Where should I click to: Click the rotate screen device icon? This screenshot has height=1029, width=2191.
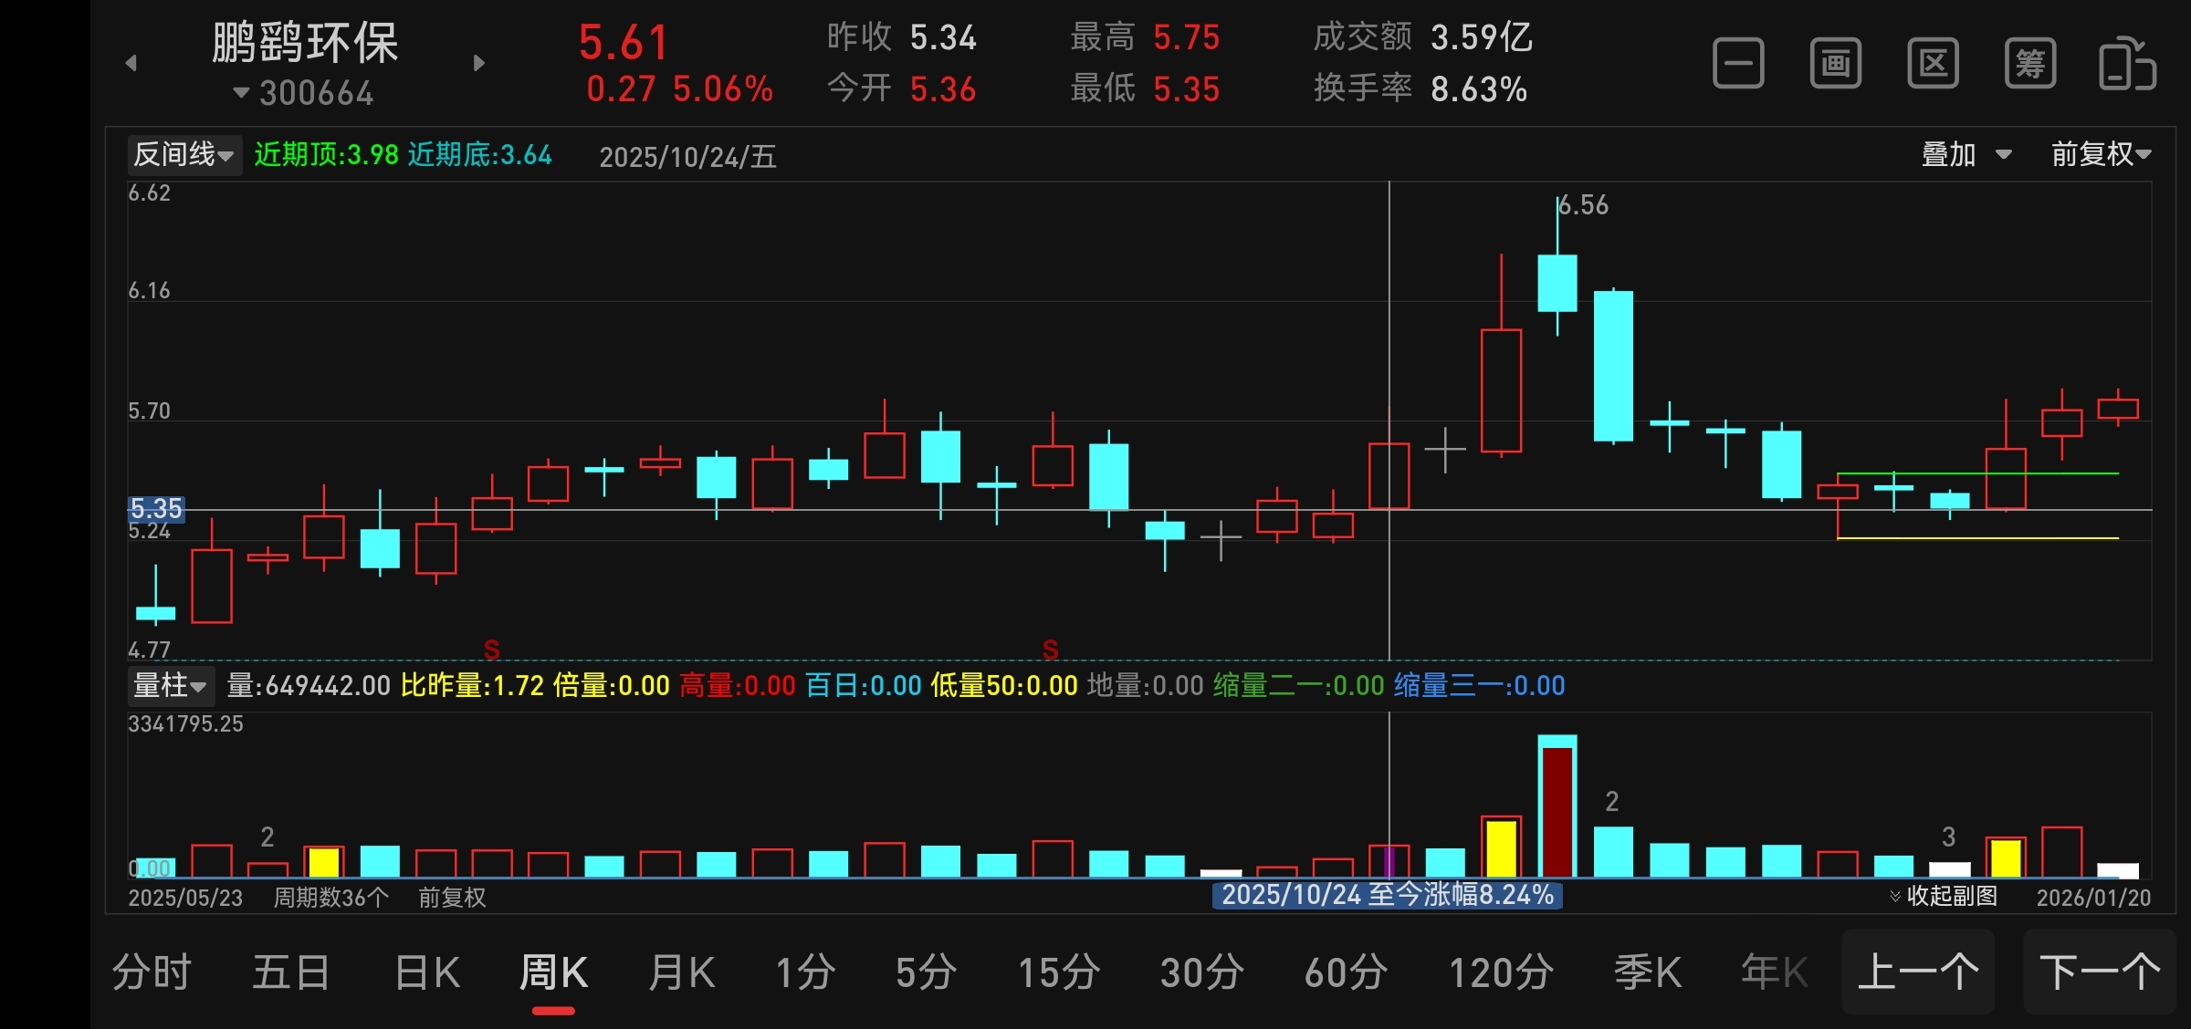(x=2127, y=64)
